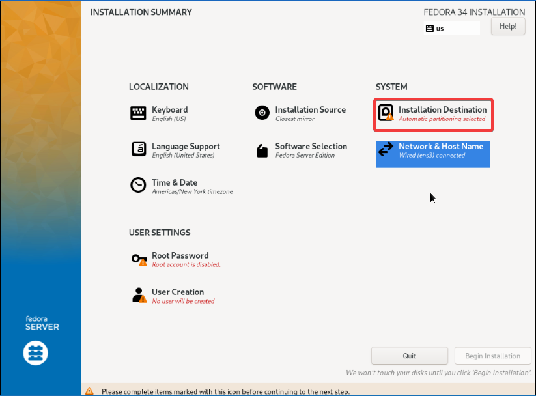Open Installation Source settings
This screenshot has height=396, width=536.
pyautogui.click(x=311, y=110)
